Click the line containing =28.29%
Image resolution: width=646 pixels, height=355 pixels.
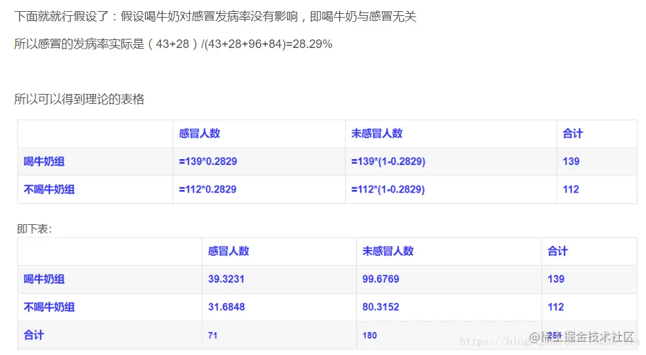pos(173,44)
